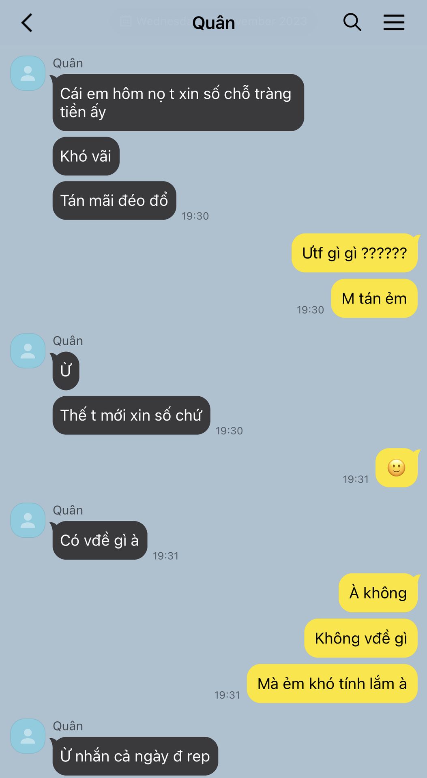The image size is (427, 778).
Task: Open the search magnifier icon
Action: coord(352,22)
